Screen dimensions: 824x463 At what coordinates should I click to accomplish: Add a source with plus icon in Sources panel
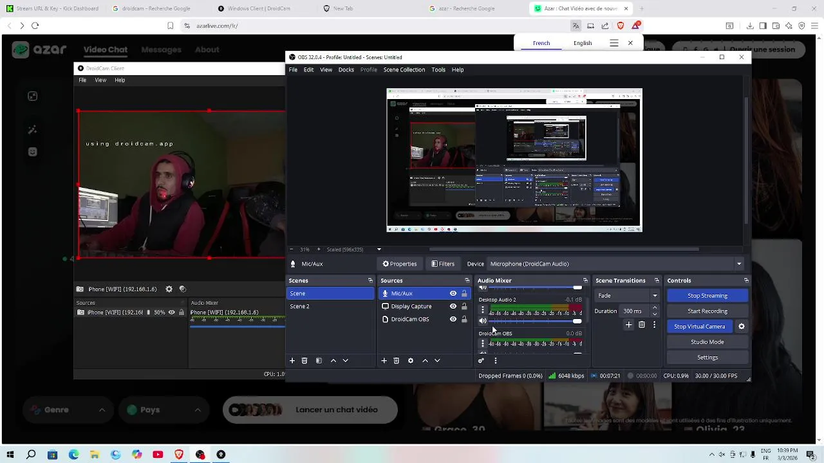[x=384, y=361]
